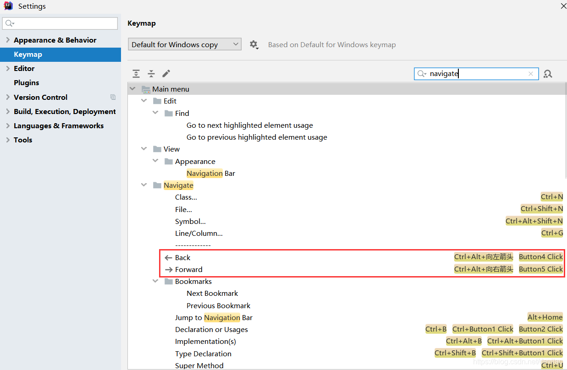Select the Forward action row
The image size is (567, 370).
(346, 269)
